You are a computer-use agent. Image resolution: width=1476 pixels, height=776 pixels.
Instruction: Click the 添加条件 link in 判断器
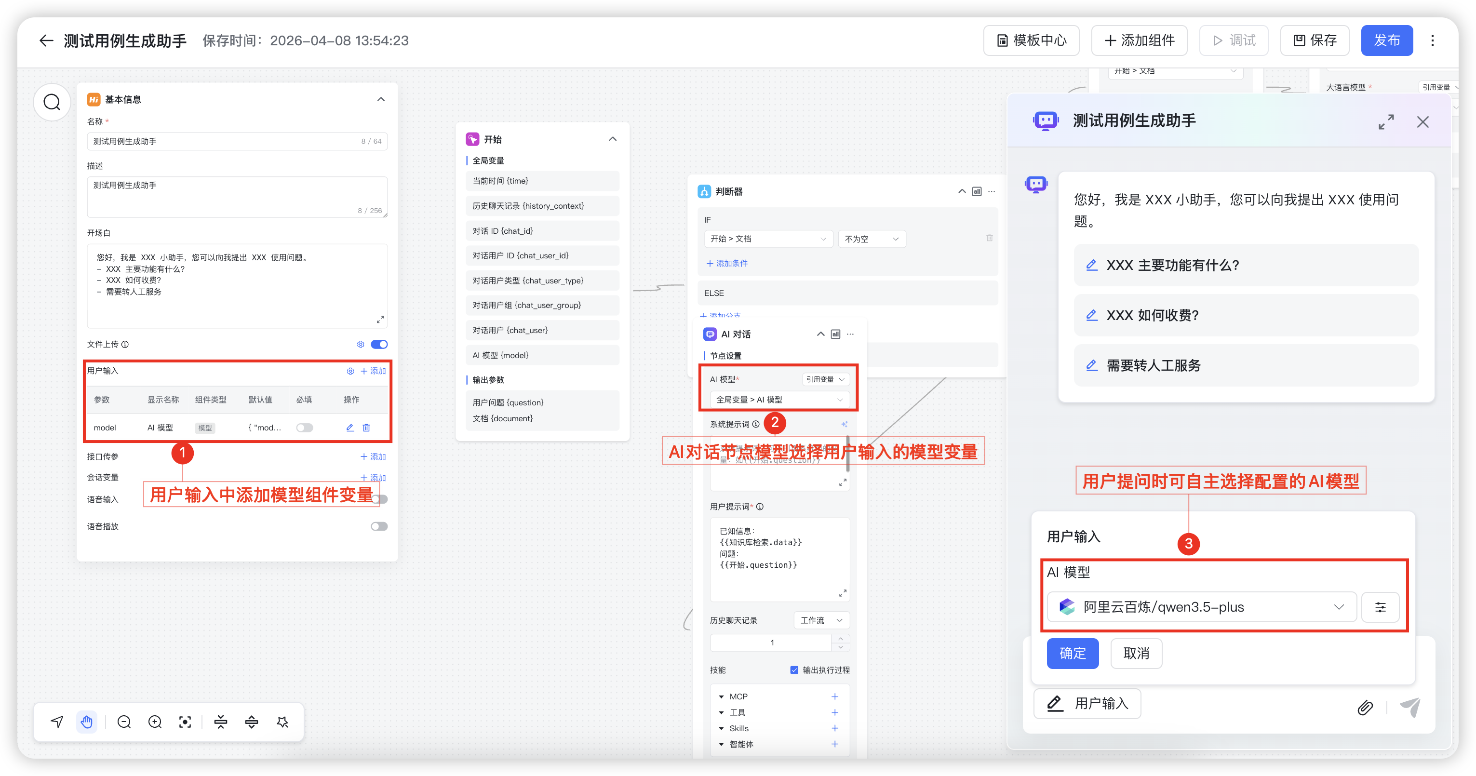(x=726, y=263)
